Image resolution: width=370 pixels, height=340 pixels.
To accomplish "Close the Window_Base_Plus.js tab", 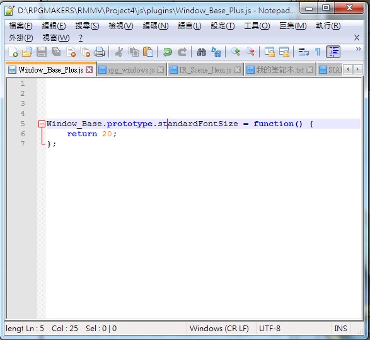I will coord(90,69).
